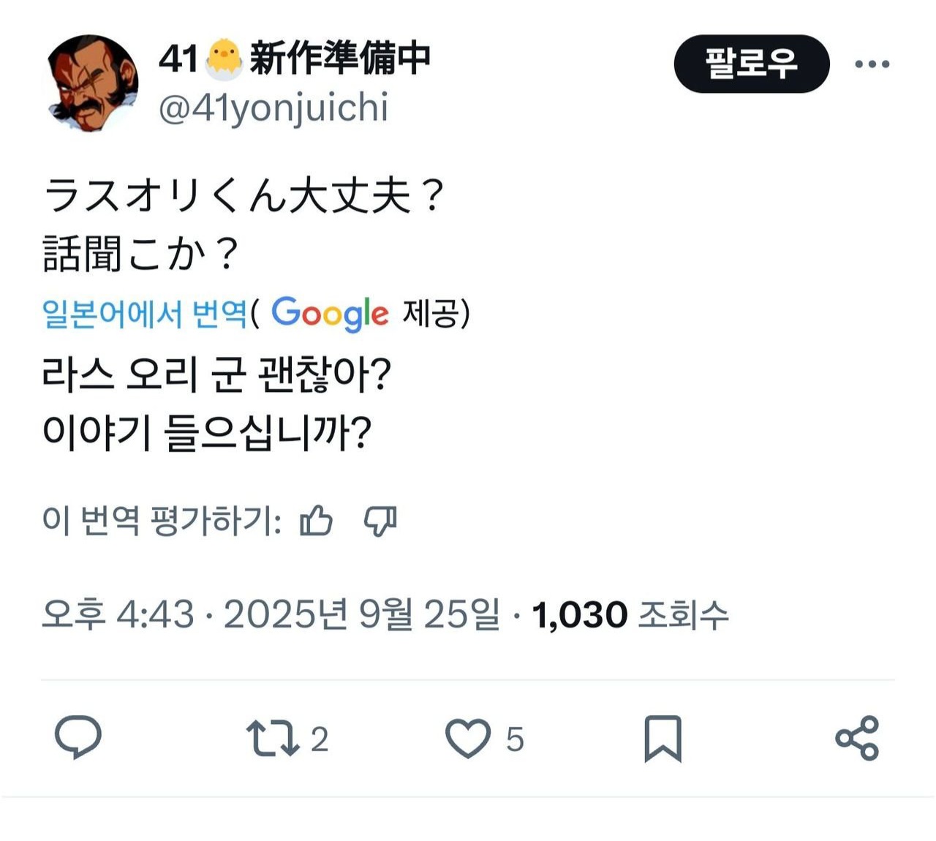The height and width of the screenshot is (841, 936).
Task: Like the tweet with the heart icon
Action: (x=468, y=738)
